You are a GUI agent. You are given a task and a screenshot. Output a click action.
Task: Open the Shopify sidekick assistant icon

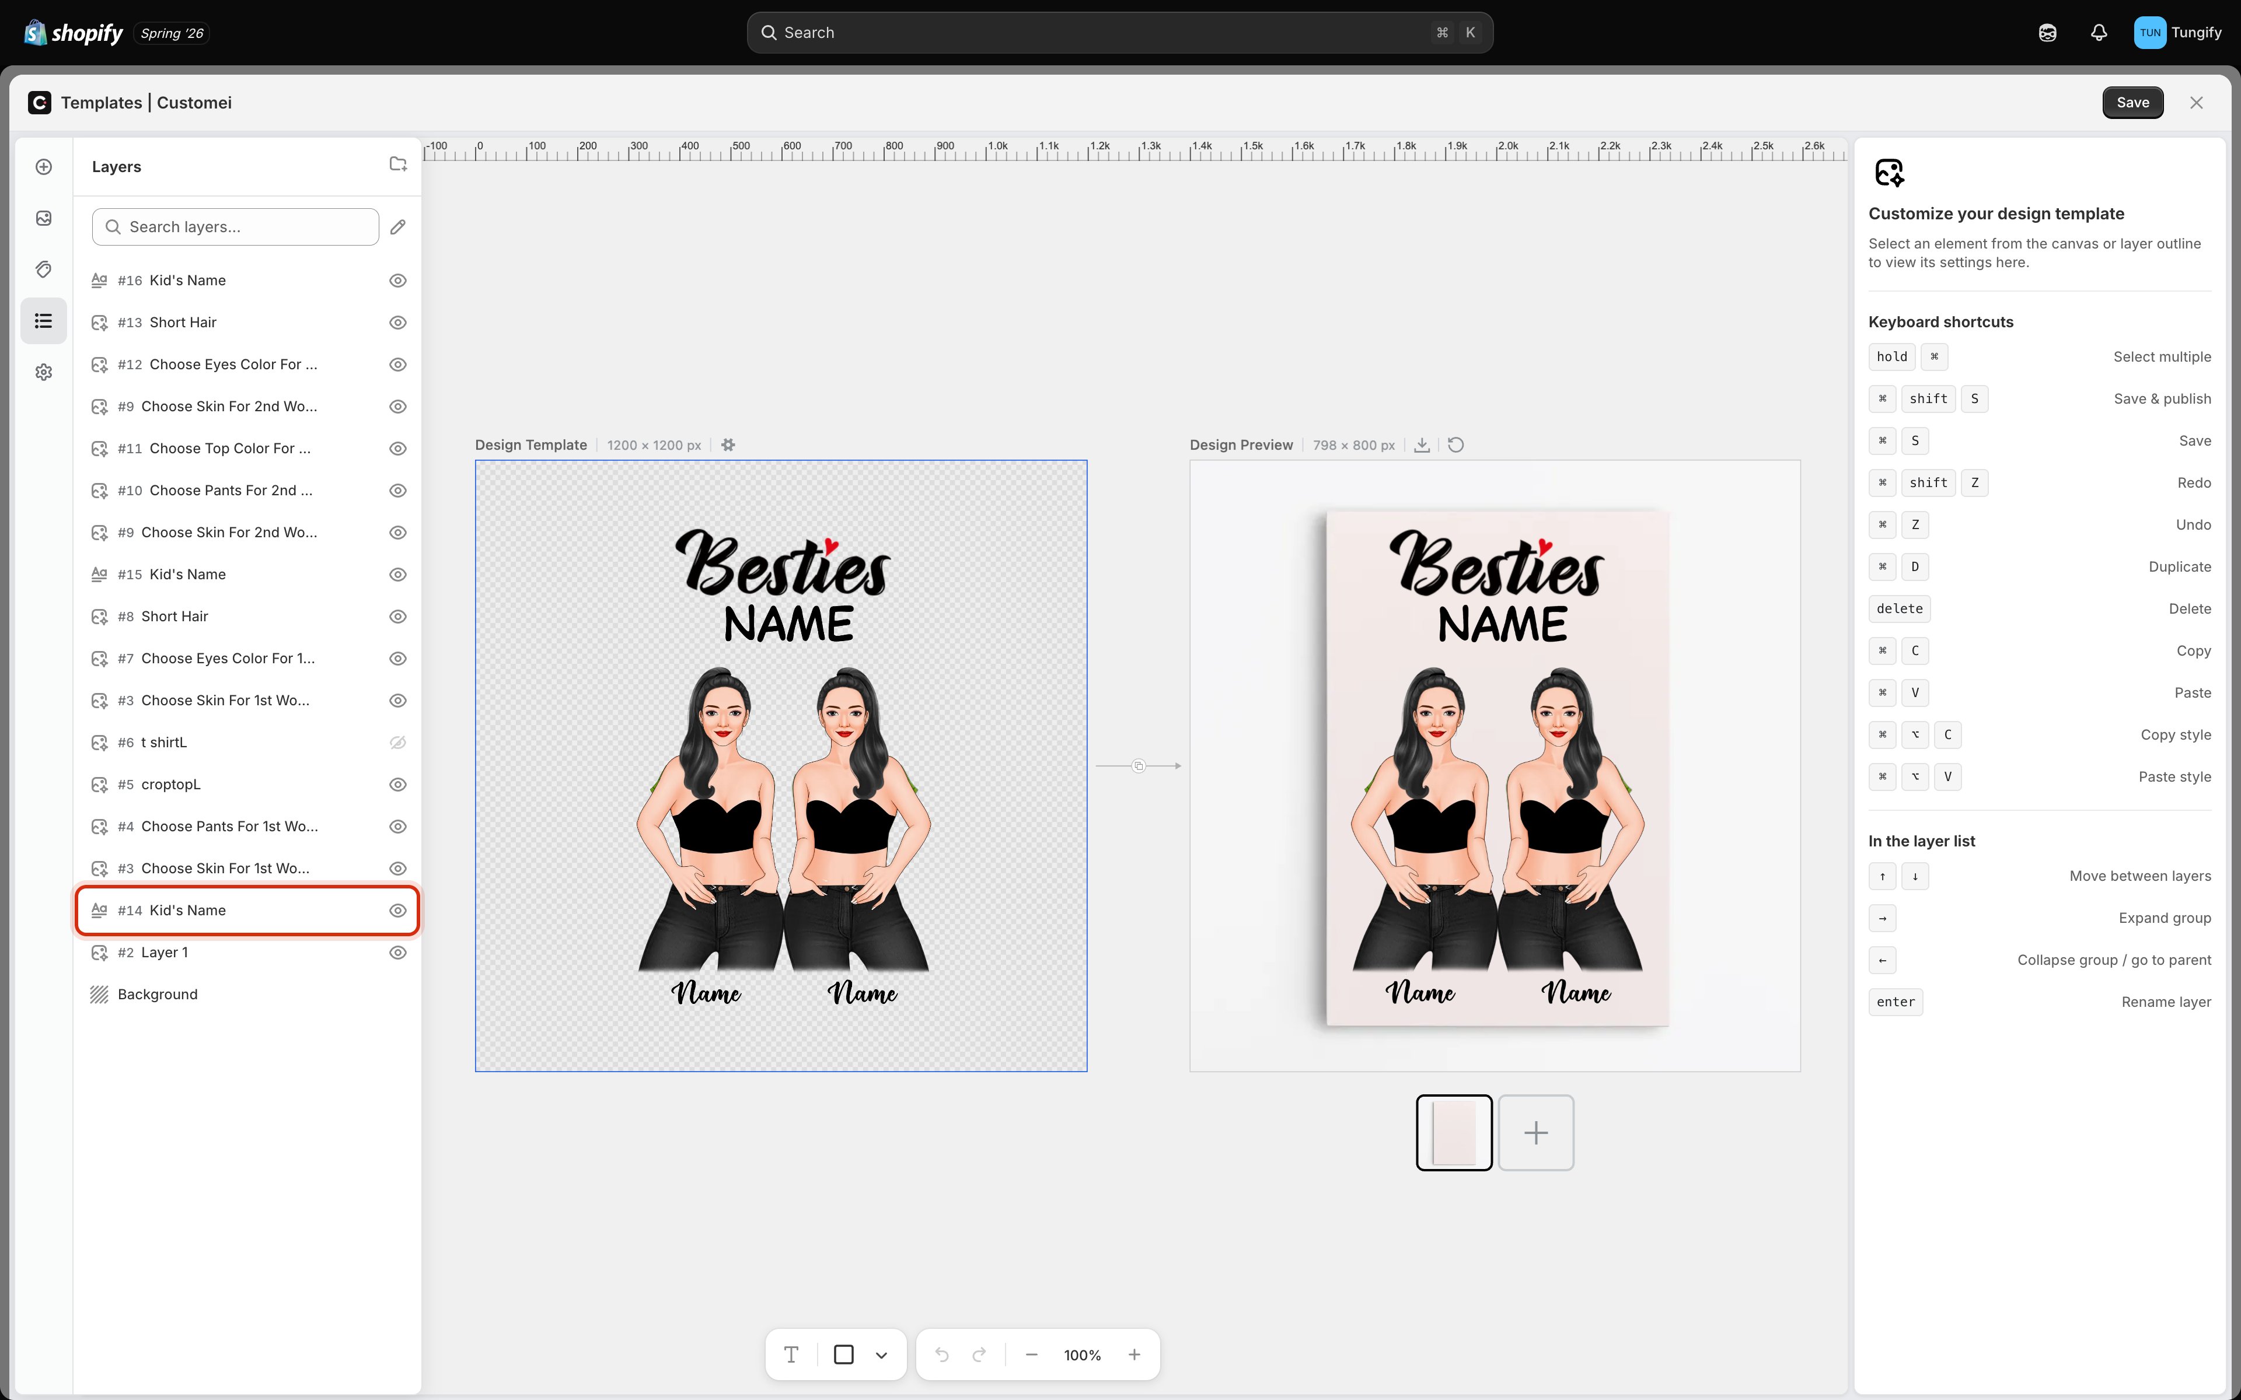[2047, 33]
